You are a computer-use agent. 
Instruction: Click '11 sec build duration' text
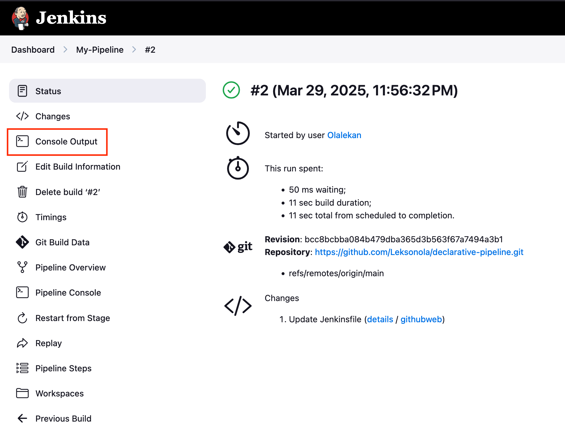(330, 202)
